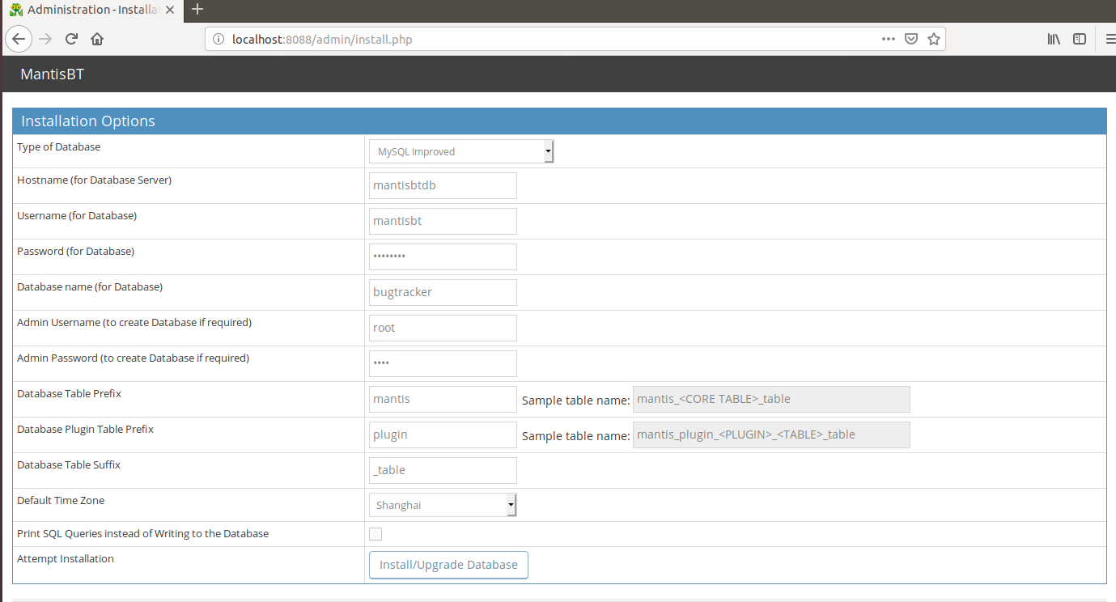Click the sample table name mantis_<CORE TABLE>_table box
The image size is (1116, 602).
pos(771,399)
